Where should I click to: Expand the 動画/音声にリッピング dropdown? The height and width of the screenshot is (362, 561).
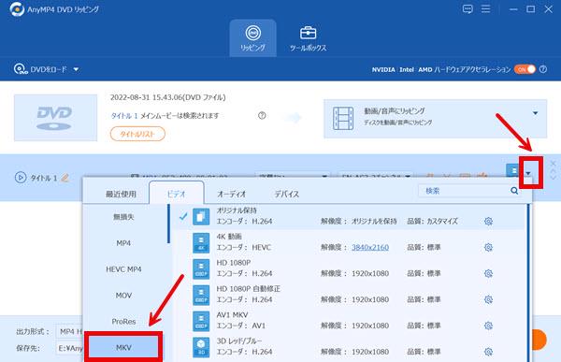535,113
